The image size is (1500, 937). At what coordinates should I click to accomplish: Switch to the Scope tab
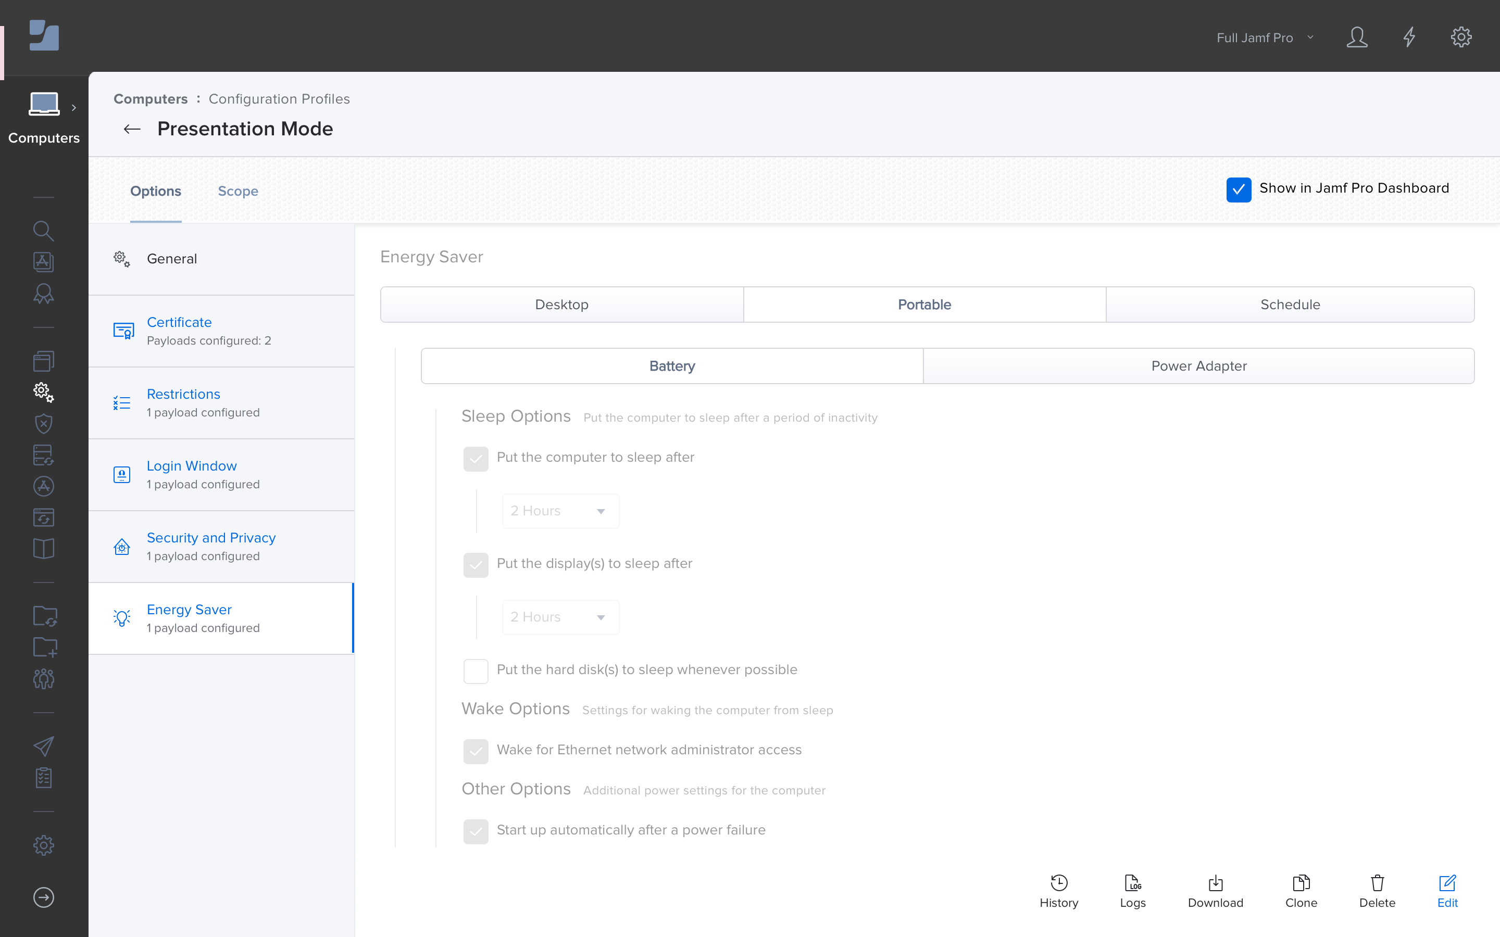click(x=239, y=191)
